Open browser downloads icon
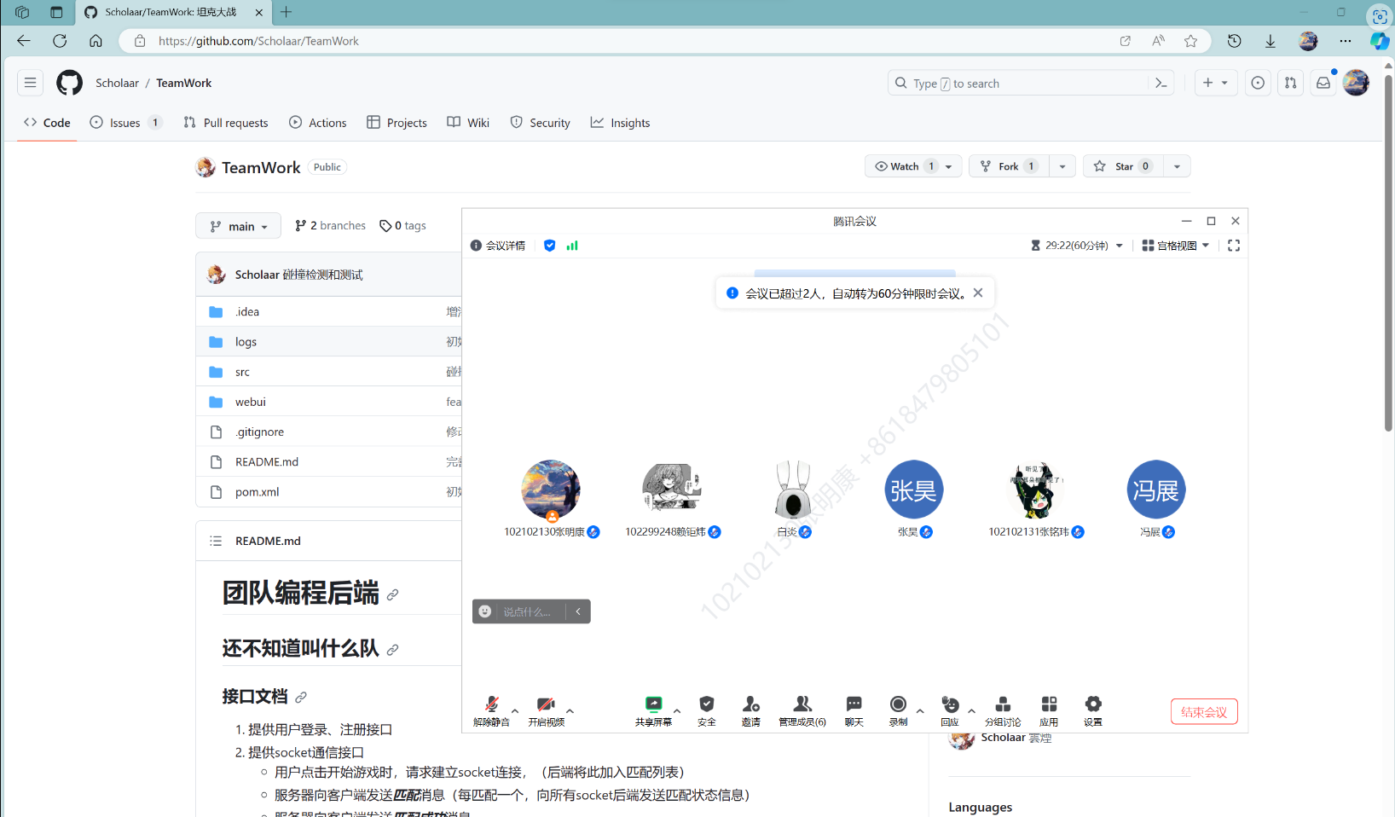Screen dimensions: 1395x817 pos(1270,41)
